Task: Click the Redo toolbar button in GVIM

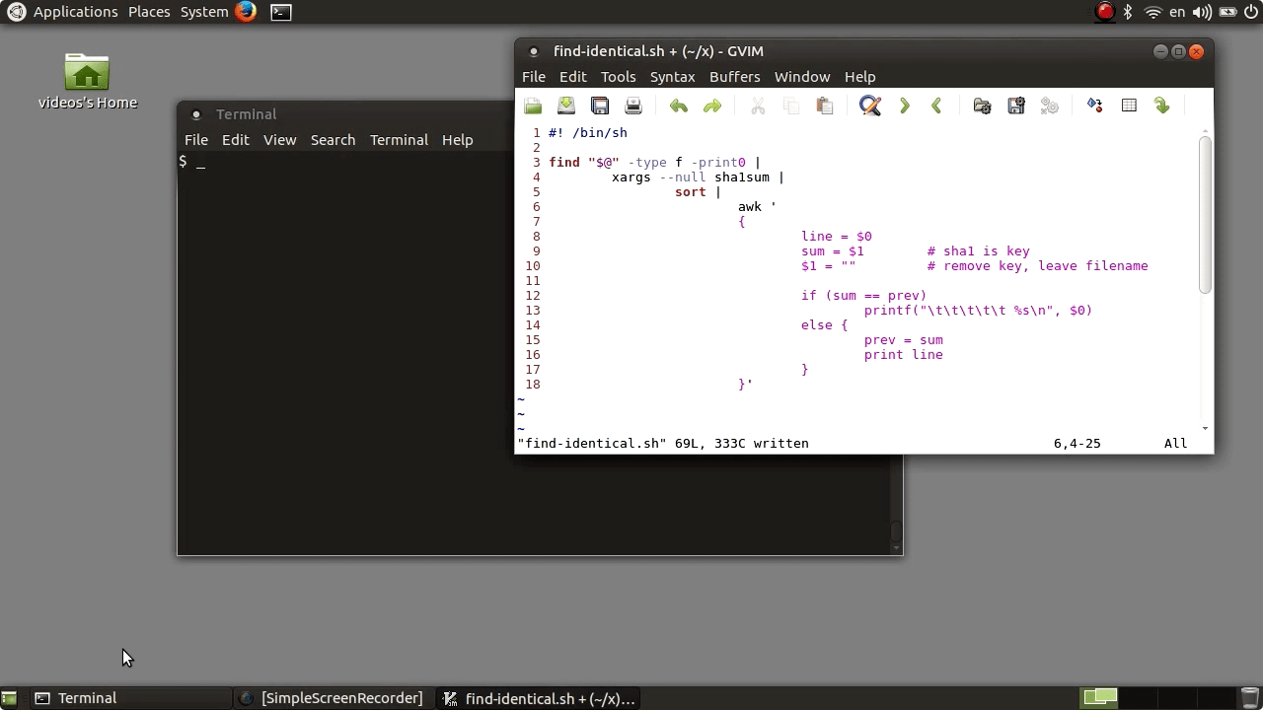Action: (712, 106)
